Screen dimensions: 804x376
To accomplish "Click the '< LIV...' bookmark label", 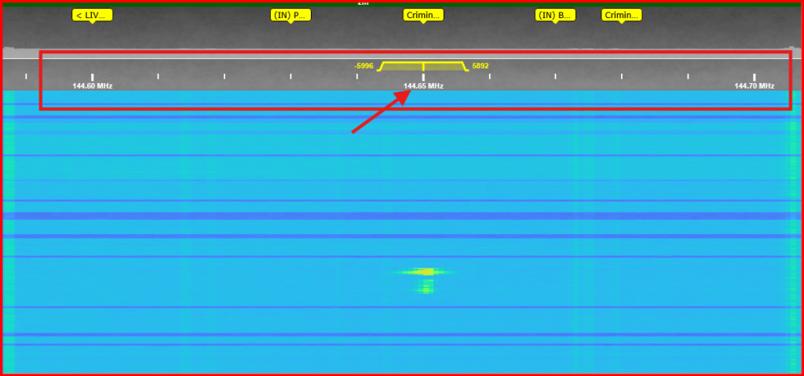I will tap(92, 15).
